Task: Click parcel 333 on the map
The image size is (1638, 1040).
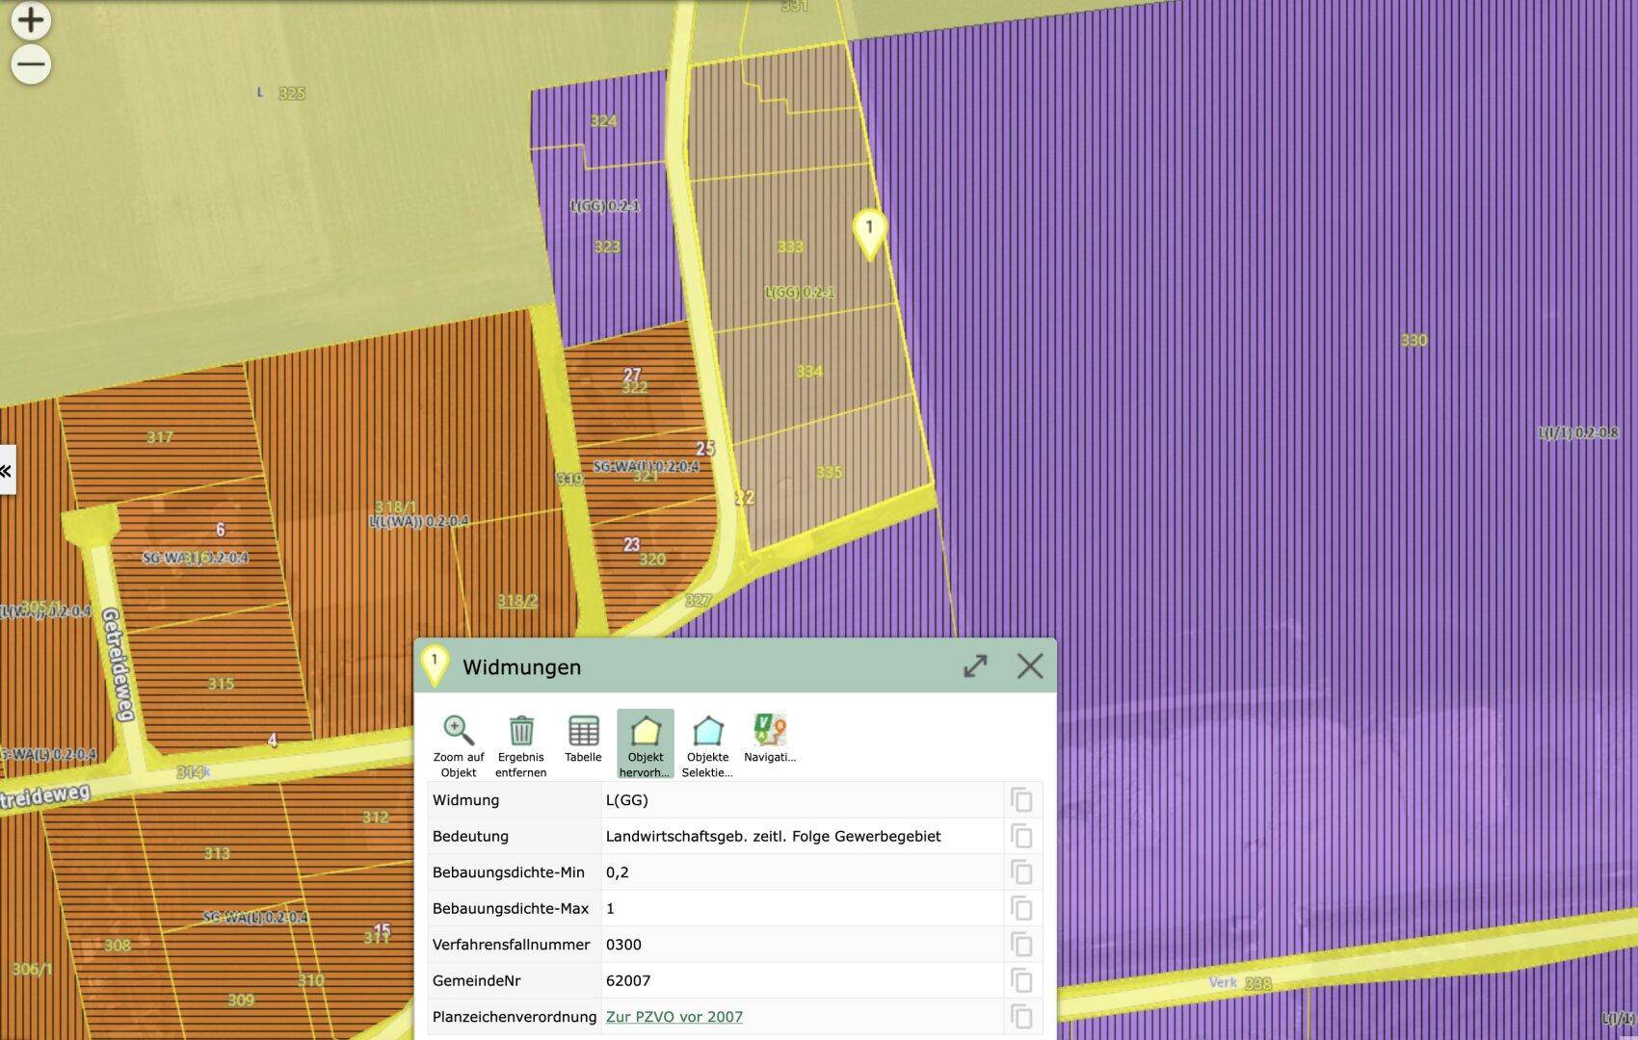Action: (790, 247)
